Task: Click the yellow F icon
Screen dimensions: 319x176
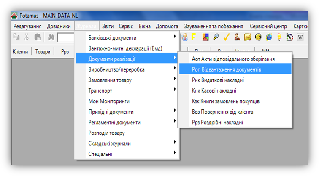Action: 194,37
